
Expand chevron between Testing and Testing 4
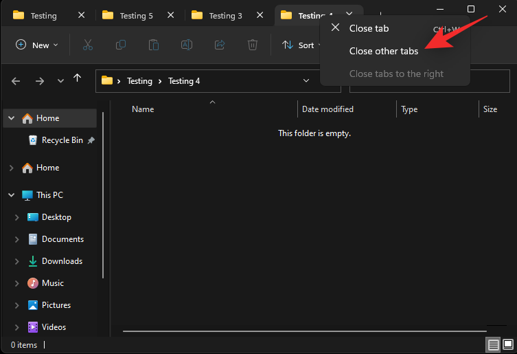coord(160,81)
